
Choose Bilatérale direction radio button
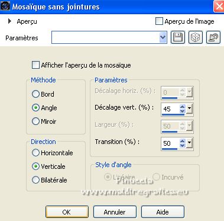tap(35, 180)
